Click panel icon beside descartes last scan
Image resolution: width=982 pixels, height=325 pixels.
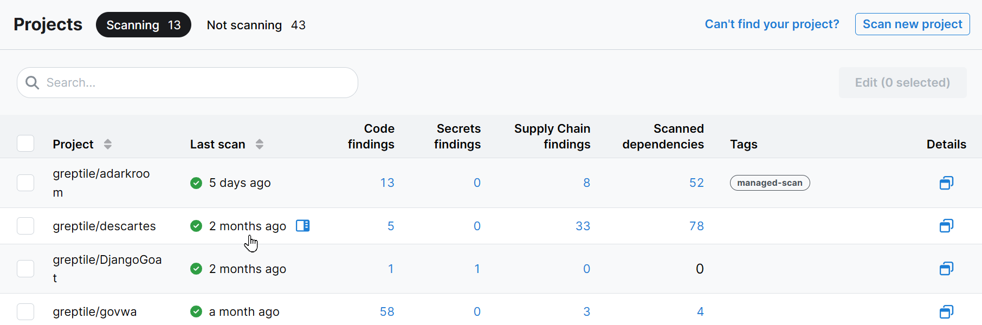pos(303,226)
